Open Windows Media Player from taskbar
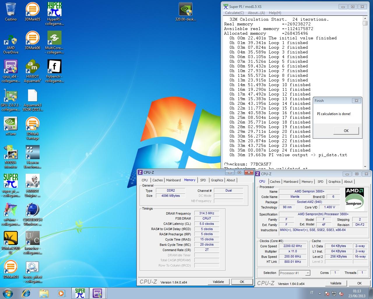The image size is (373, 299). (61, 293)
